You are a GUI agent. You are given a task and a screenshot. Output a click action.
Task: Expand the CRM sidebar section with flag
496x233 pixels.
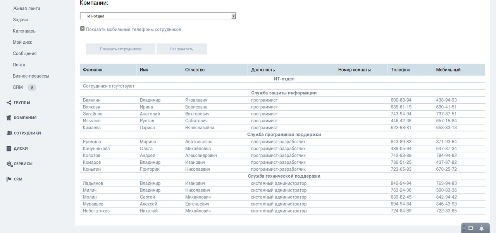[x=18, y=179]
